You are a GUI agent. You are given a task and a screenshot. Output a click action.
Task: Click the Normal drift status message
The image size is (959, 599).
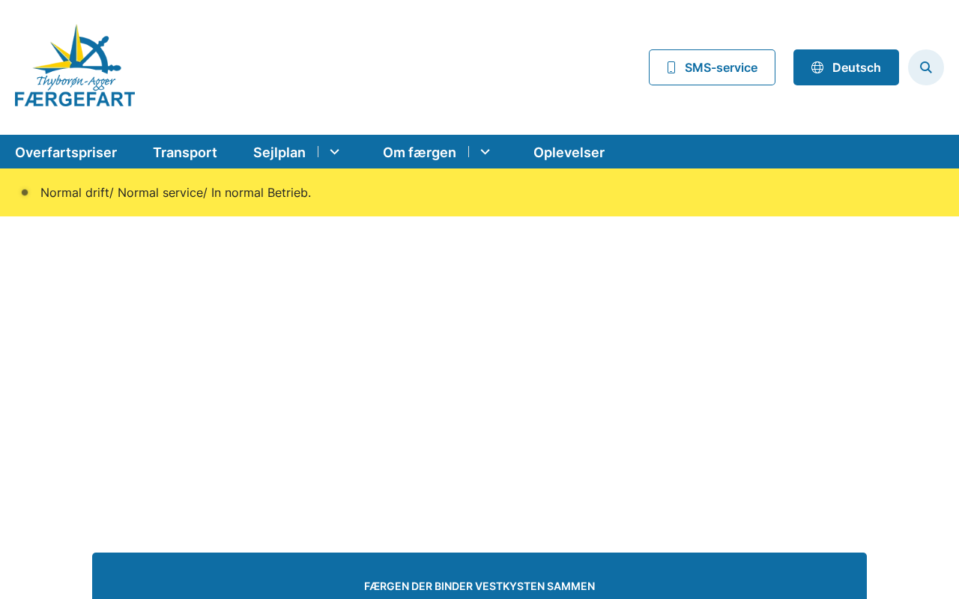pos(176,192)
